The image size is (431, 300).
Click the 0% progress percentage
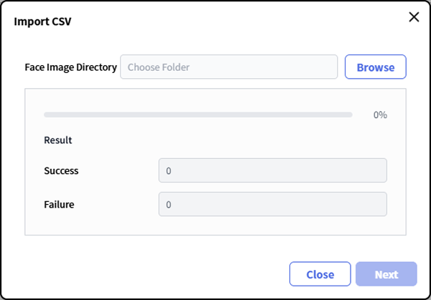(380, 115)
